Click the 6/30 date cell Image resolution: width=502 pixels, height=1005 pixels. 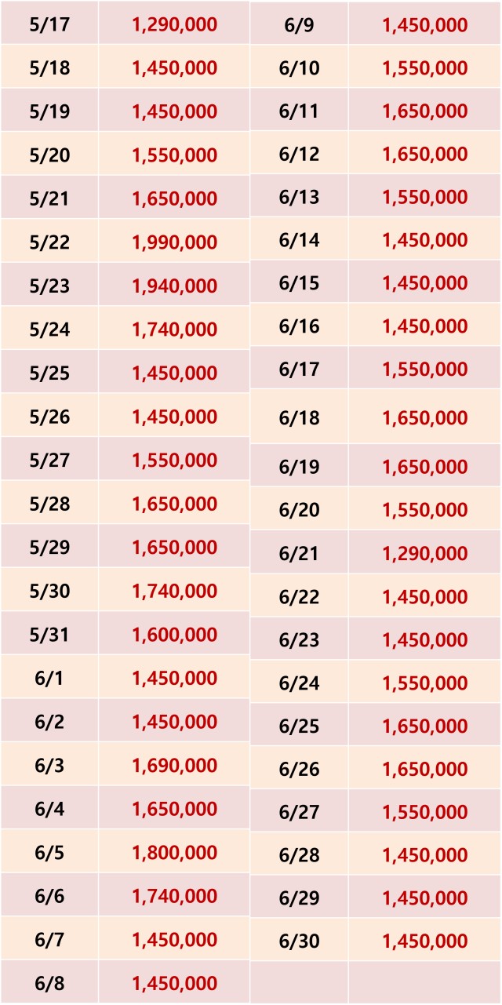pyautogui.click(x=299, y=941)
